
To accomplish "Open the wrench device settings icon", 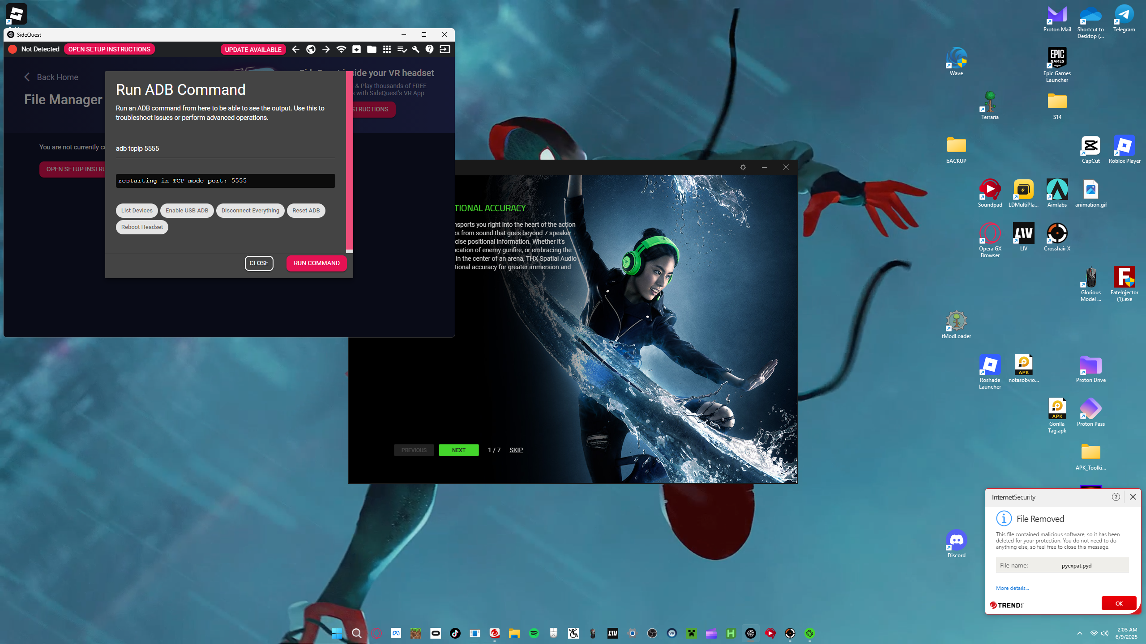I will pos(416,49).
